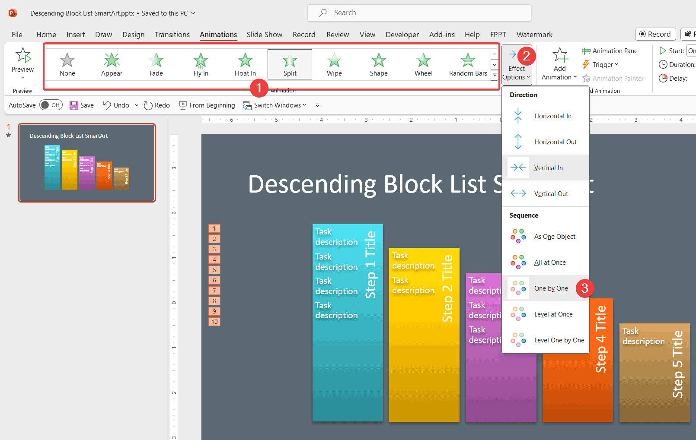The image size is (696, 440).
Task: Toggle the AutoSave switch
Action: [x=51, y=104]
